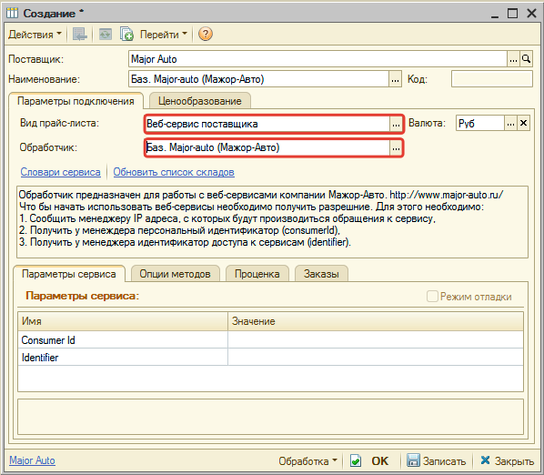The height and width of the screenshot is (475, 544).
Task: Click the magnifier icon beside Поставщик field
Action: click(x=527, y=59)
